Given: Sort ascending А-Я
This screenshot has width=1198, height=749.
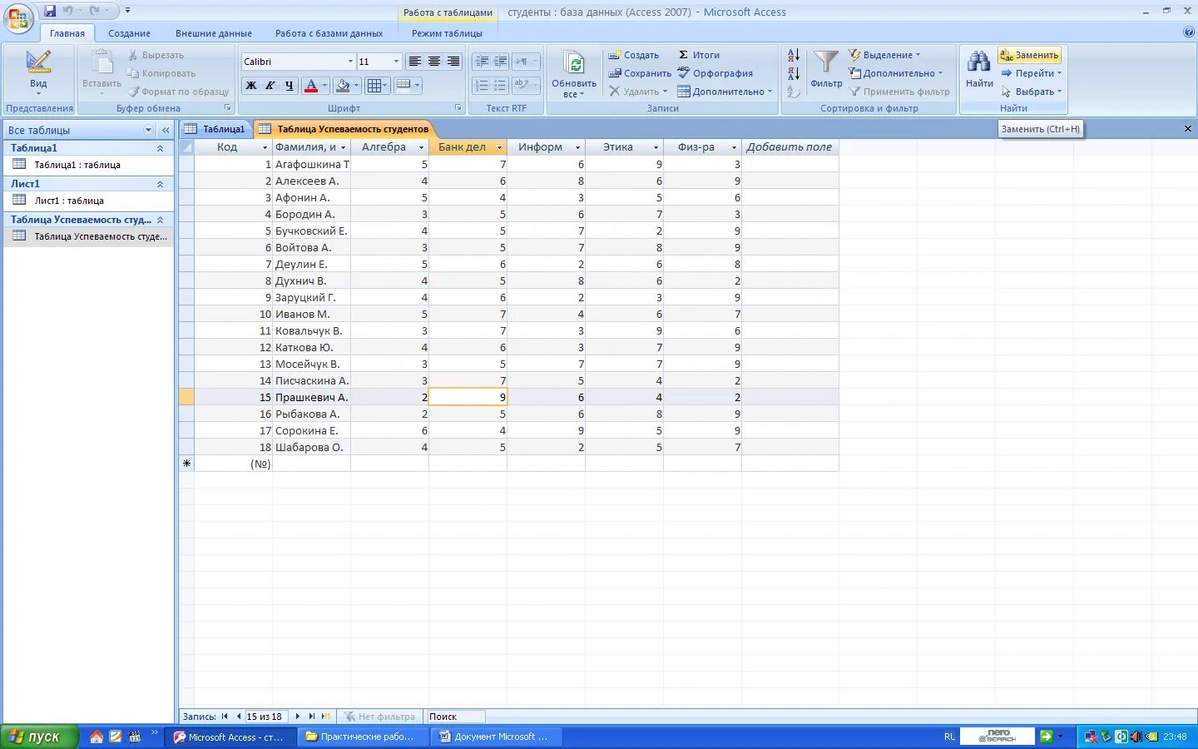Looking at the screenshot, I should [794, 55].
